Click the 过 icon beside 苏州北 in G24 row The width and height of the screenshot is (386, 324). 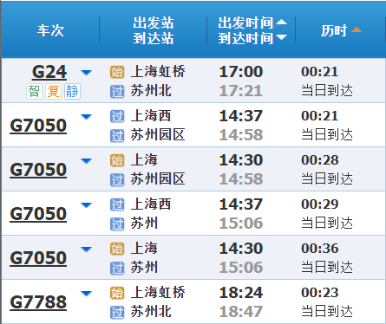pyautogui.click(x=117, y=92)
